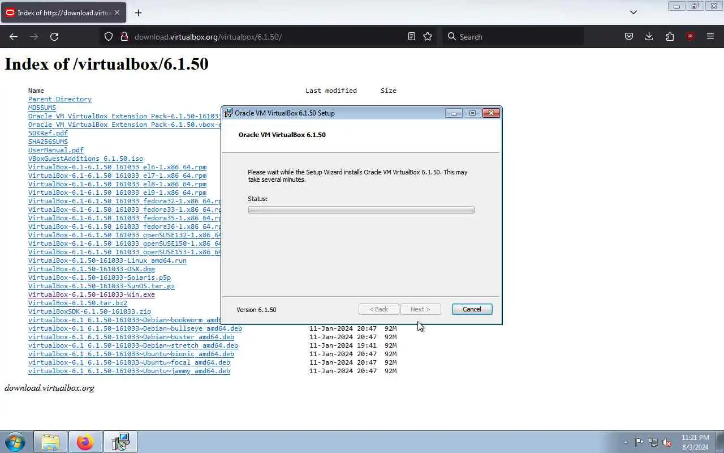Download the Ubuntu bionic deb package
Viewport: 724px width, 453px height.
click(131, 354)
